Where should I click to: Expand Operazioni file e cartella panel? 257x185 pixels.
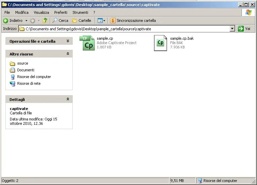point(68,41)
